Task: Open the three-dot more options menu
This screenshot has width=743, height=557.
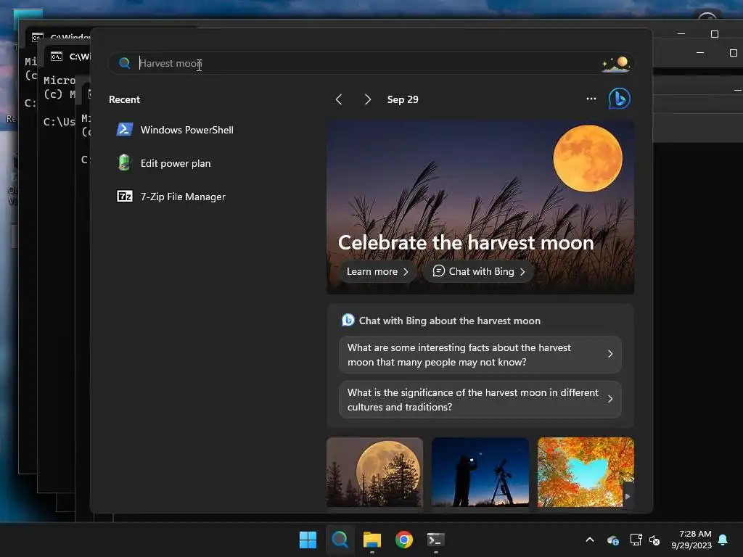Action: click(591, 99)
